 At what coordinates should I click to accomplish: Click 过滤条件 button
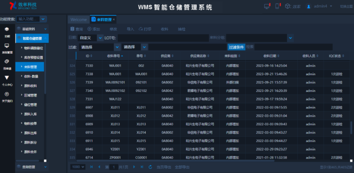point(236,47)
